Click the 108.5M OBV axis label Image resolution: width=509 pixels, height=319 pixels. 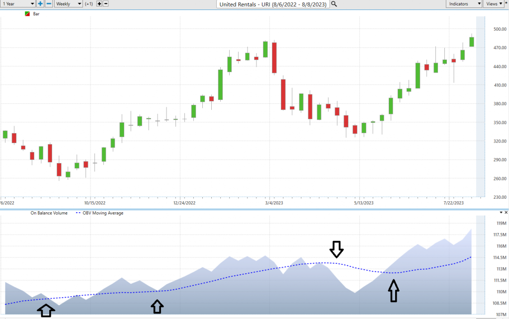tap(500, 303)
